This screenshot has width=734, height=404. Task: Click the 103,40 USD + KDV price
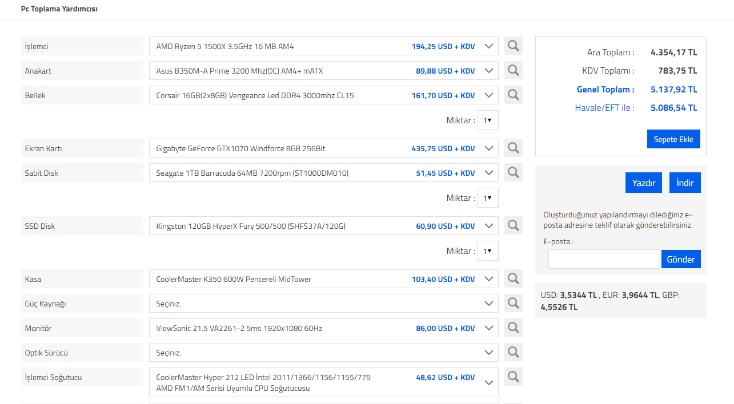pos(443,279)
